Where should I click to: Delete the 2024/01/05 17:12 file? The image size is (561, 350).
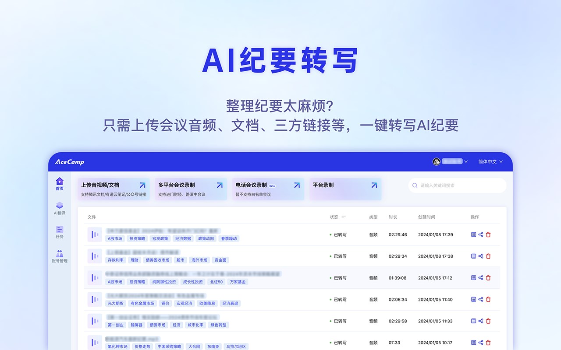coord(488,278)
